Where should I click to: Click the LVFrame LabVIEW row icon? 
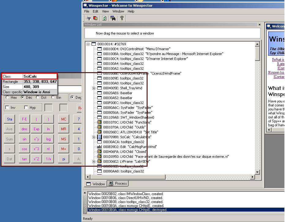pos(99,161)
